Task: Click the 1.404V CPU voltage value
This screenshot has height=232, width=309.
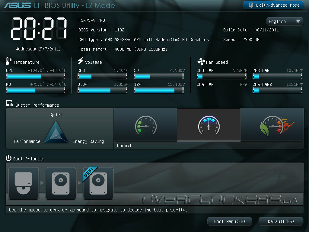Action: click(121, 70)
